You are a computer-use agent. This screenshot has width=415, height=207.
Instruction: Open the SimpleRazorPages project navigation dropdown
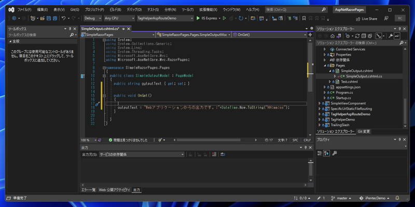[x=118, y=35]
